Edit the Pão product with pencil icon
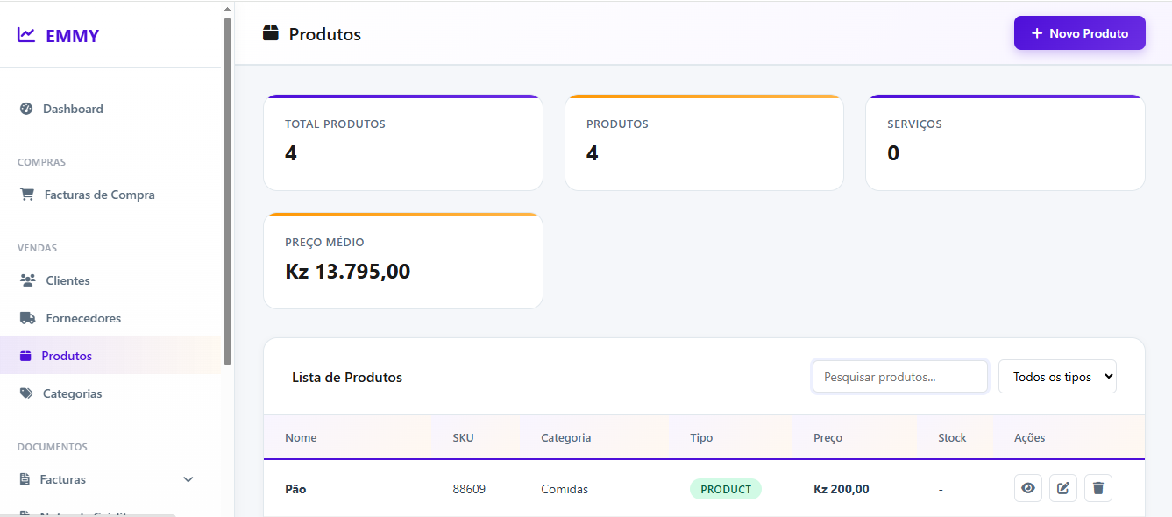The image size is (1172, 517). pyautogui.click(x=1062, y=488)
